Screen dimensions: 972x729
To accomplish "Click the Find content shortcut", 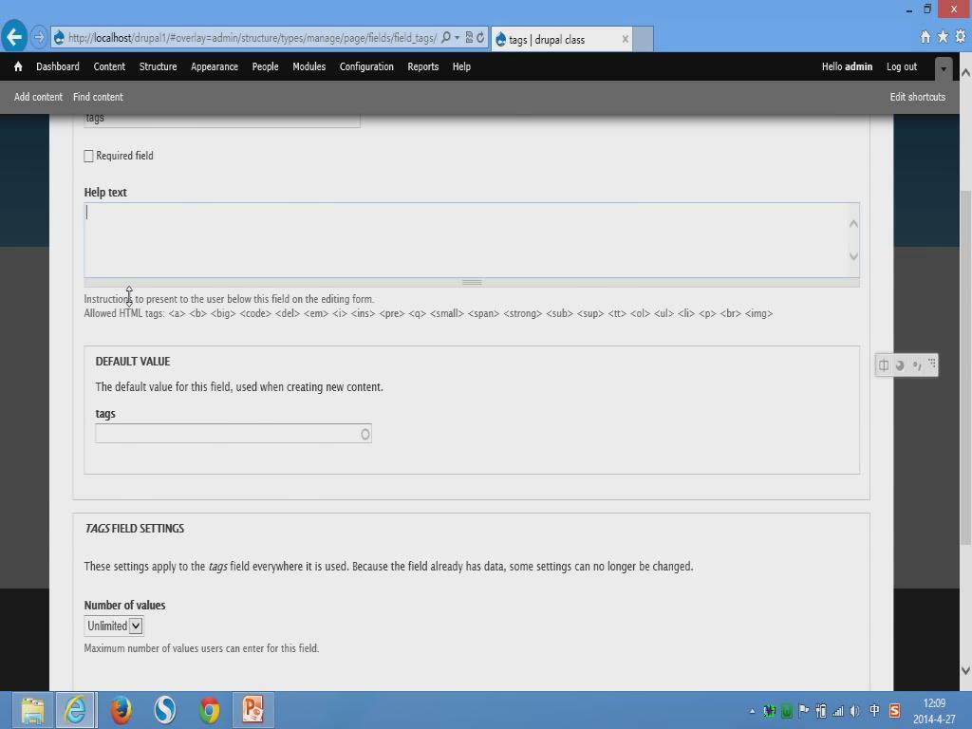I will click(x=98, y=97).
